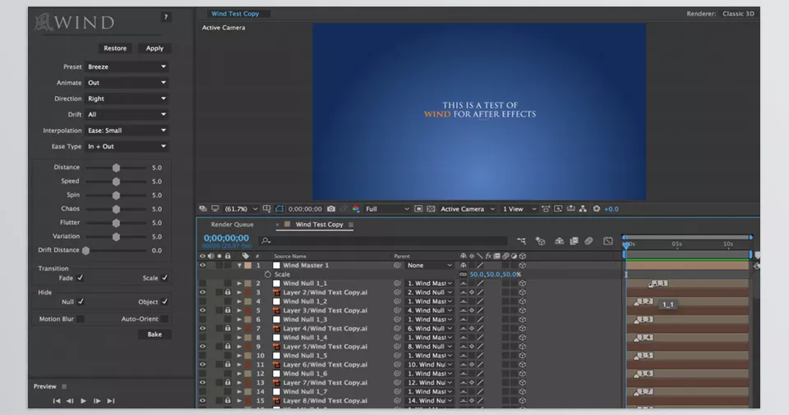
Task: Click the current time indicator playhead
Action: point(626,244)
